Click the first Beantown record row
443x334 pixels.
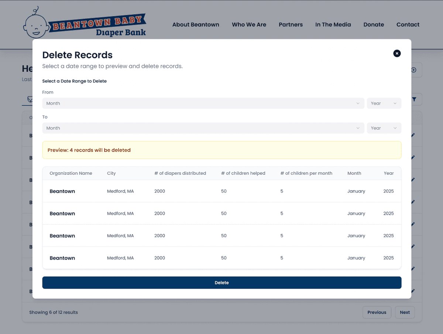tap(221, 191)
